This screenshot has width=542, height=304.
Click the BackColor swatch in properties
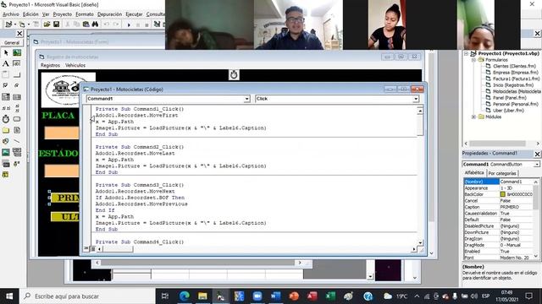point(503,194)
